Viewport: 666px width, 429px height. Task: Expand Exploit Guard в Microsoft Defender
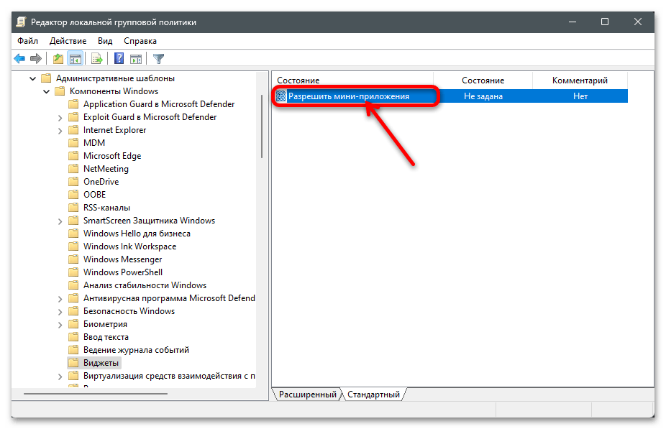pos(60,118)
